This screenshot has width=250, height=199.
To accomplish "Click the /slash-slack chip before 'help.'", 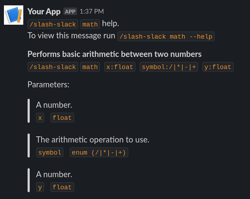I will [x=53, y=24].
